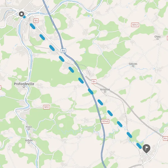Click the blue dashed route segment crossing A4

coord(91,92)
